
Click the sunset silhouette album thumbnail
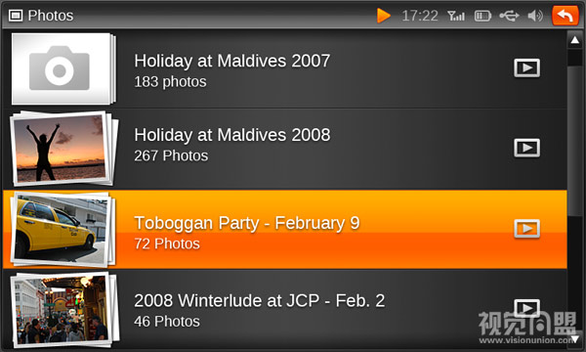coord(63,149)
